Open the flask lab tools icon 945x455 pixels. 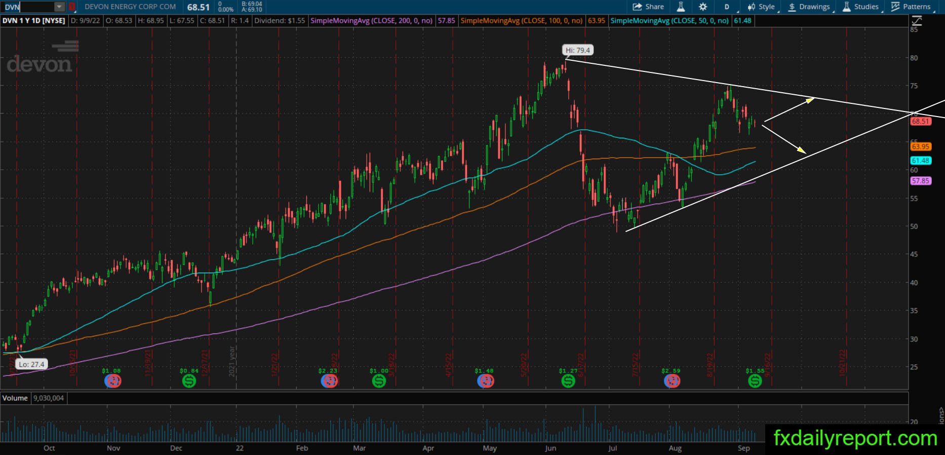point(681,7)
